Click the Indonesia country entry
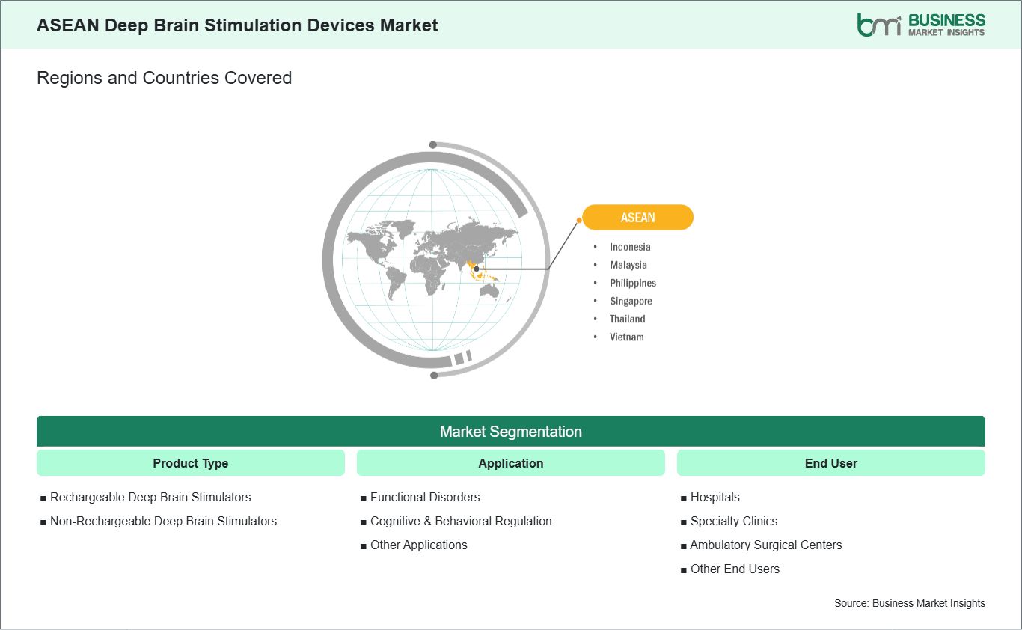Image resolution: width=1022 pixels, height=630 pixels. pyautogui.click(x=630, y=247)
